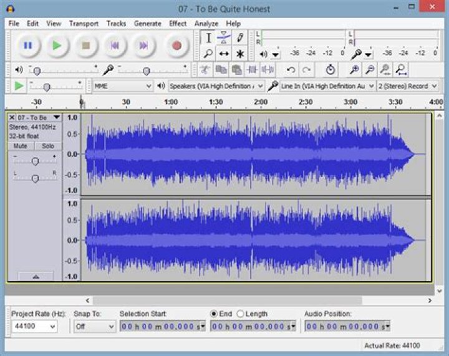Open the Edit menu
The height and width of the screenshot is (356, 449).
coord(32,24)
